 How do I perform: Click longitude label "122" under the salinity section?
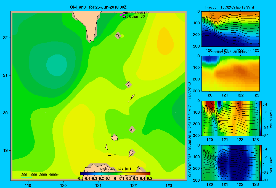240,95
